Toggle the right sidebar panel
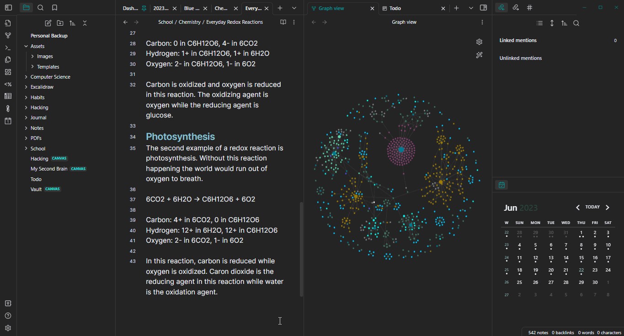This screenshot has width=624, height=336. click(484, 8)
